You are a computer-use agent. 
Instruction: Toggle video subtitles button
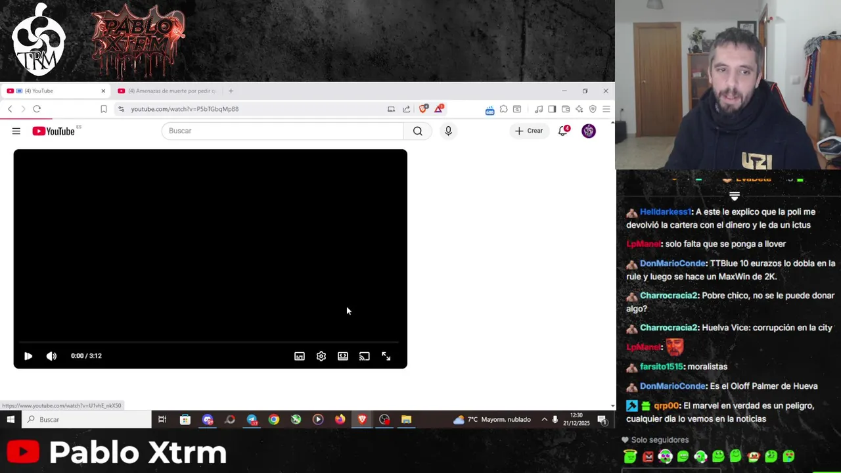[300, 356]
